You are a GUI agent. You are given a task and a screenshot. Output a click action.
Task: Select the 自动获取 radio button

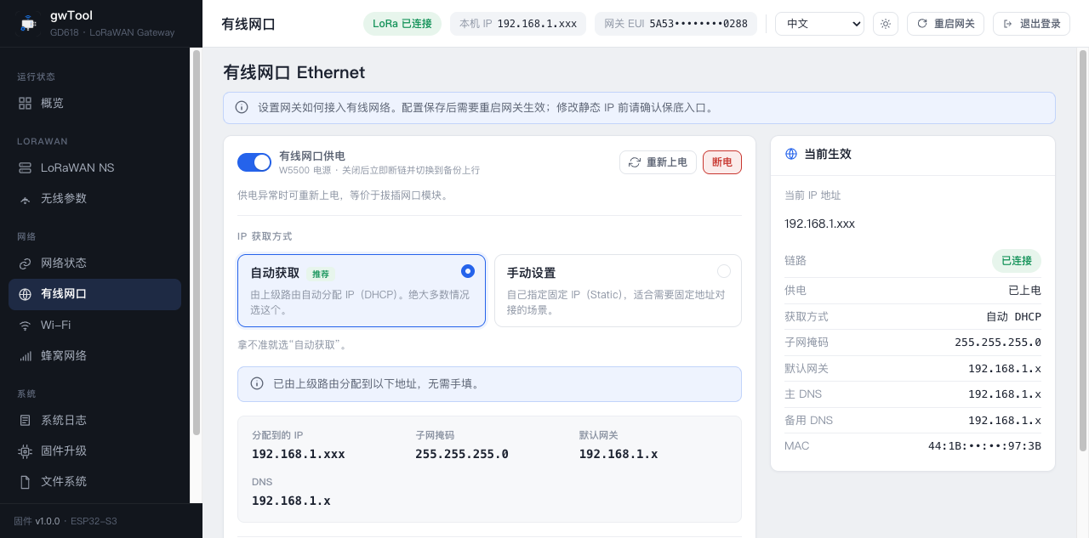click(x=467, y=271)
